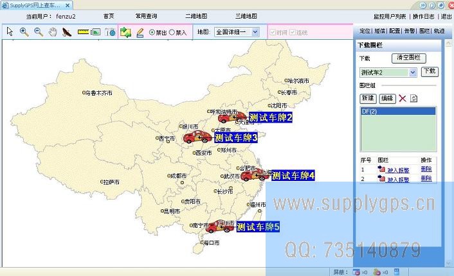454x276 pixels.
Task: Open the 三维地图 menu
Action: 246,15
